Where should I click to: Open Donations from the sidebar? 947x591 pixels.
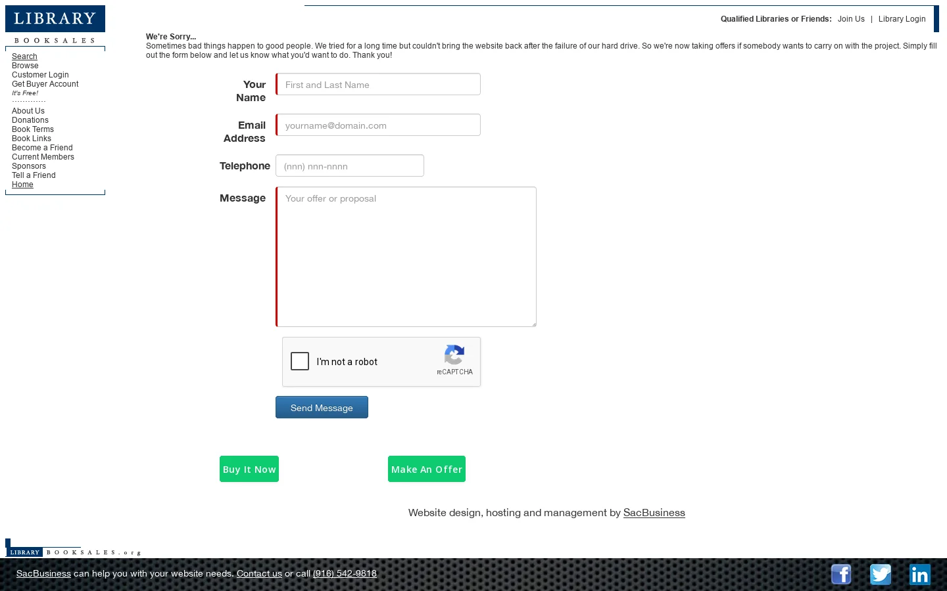coord(30,120)
